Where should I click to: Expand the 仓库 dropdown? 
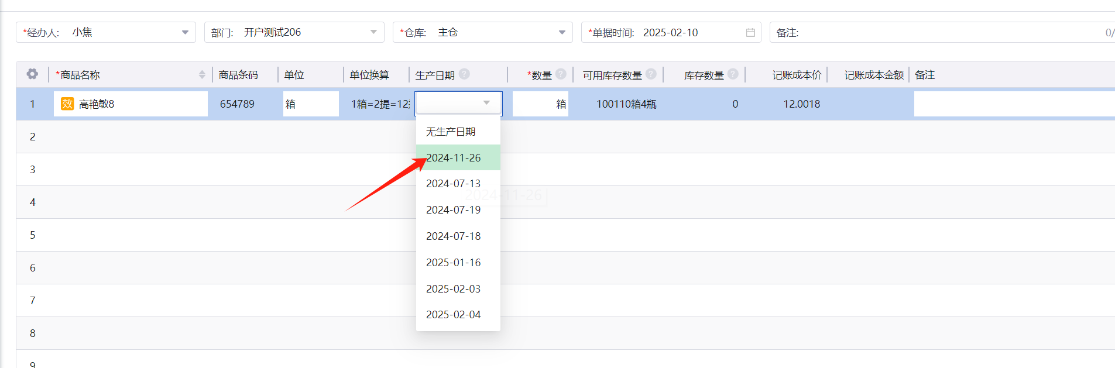coord(562,33)
